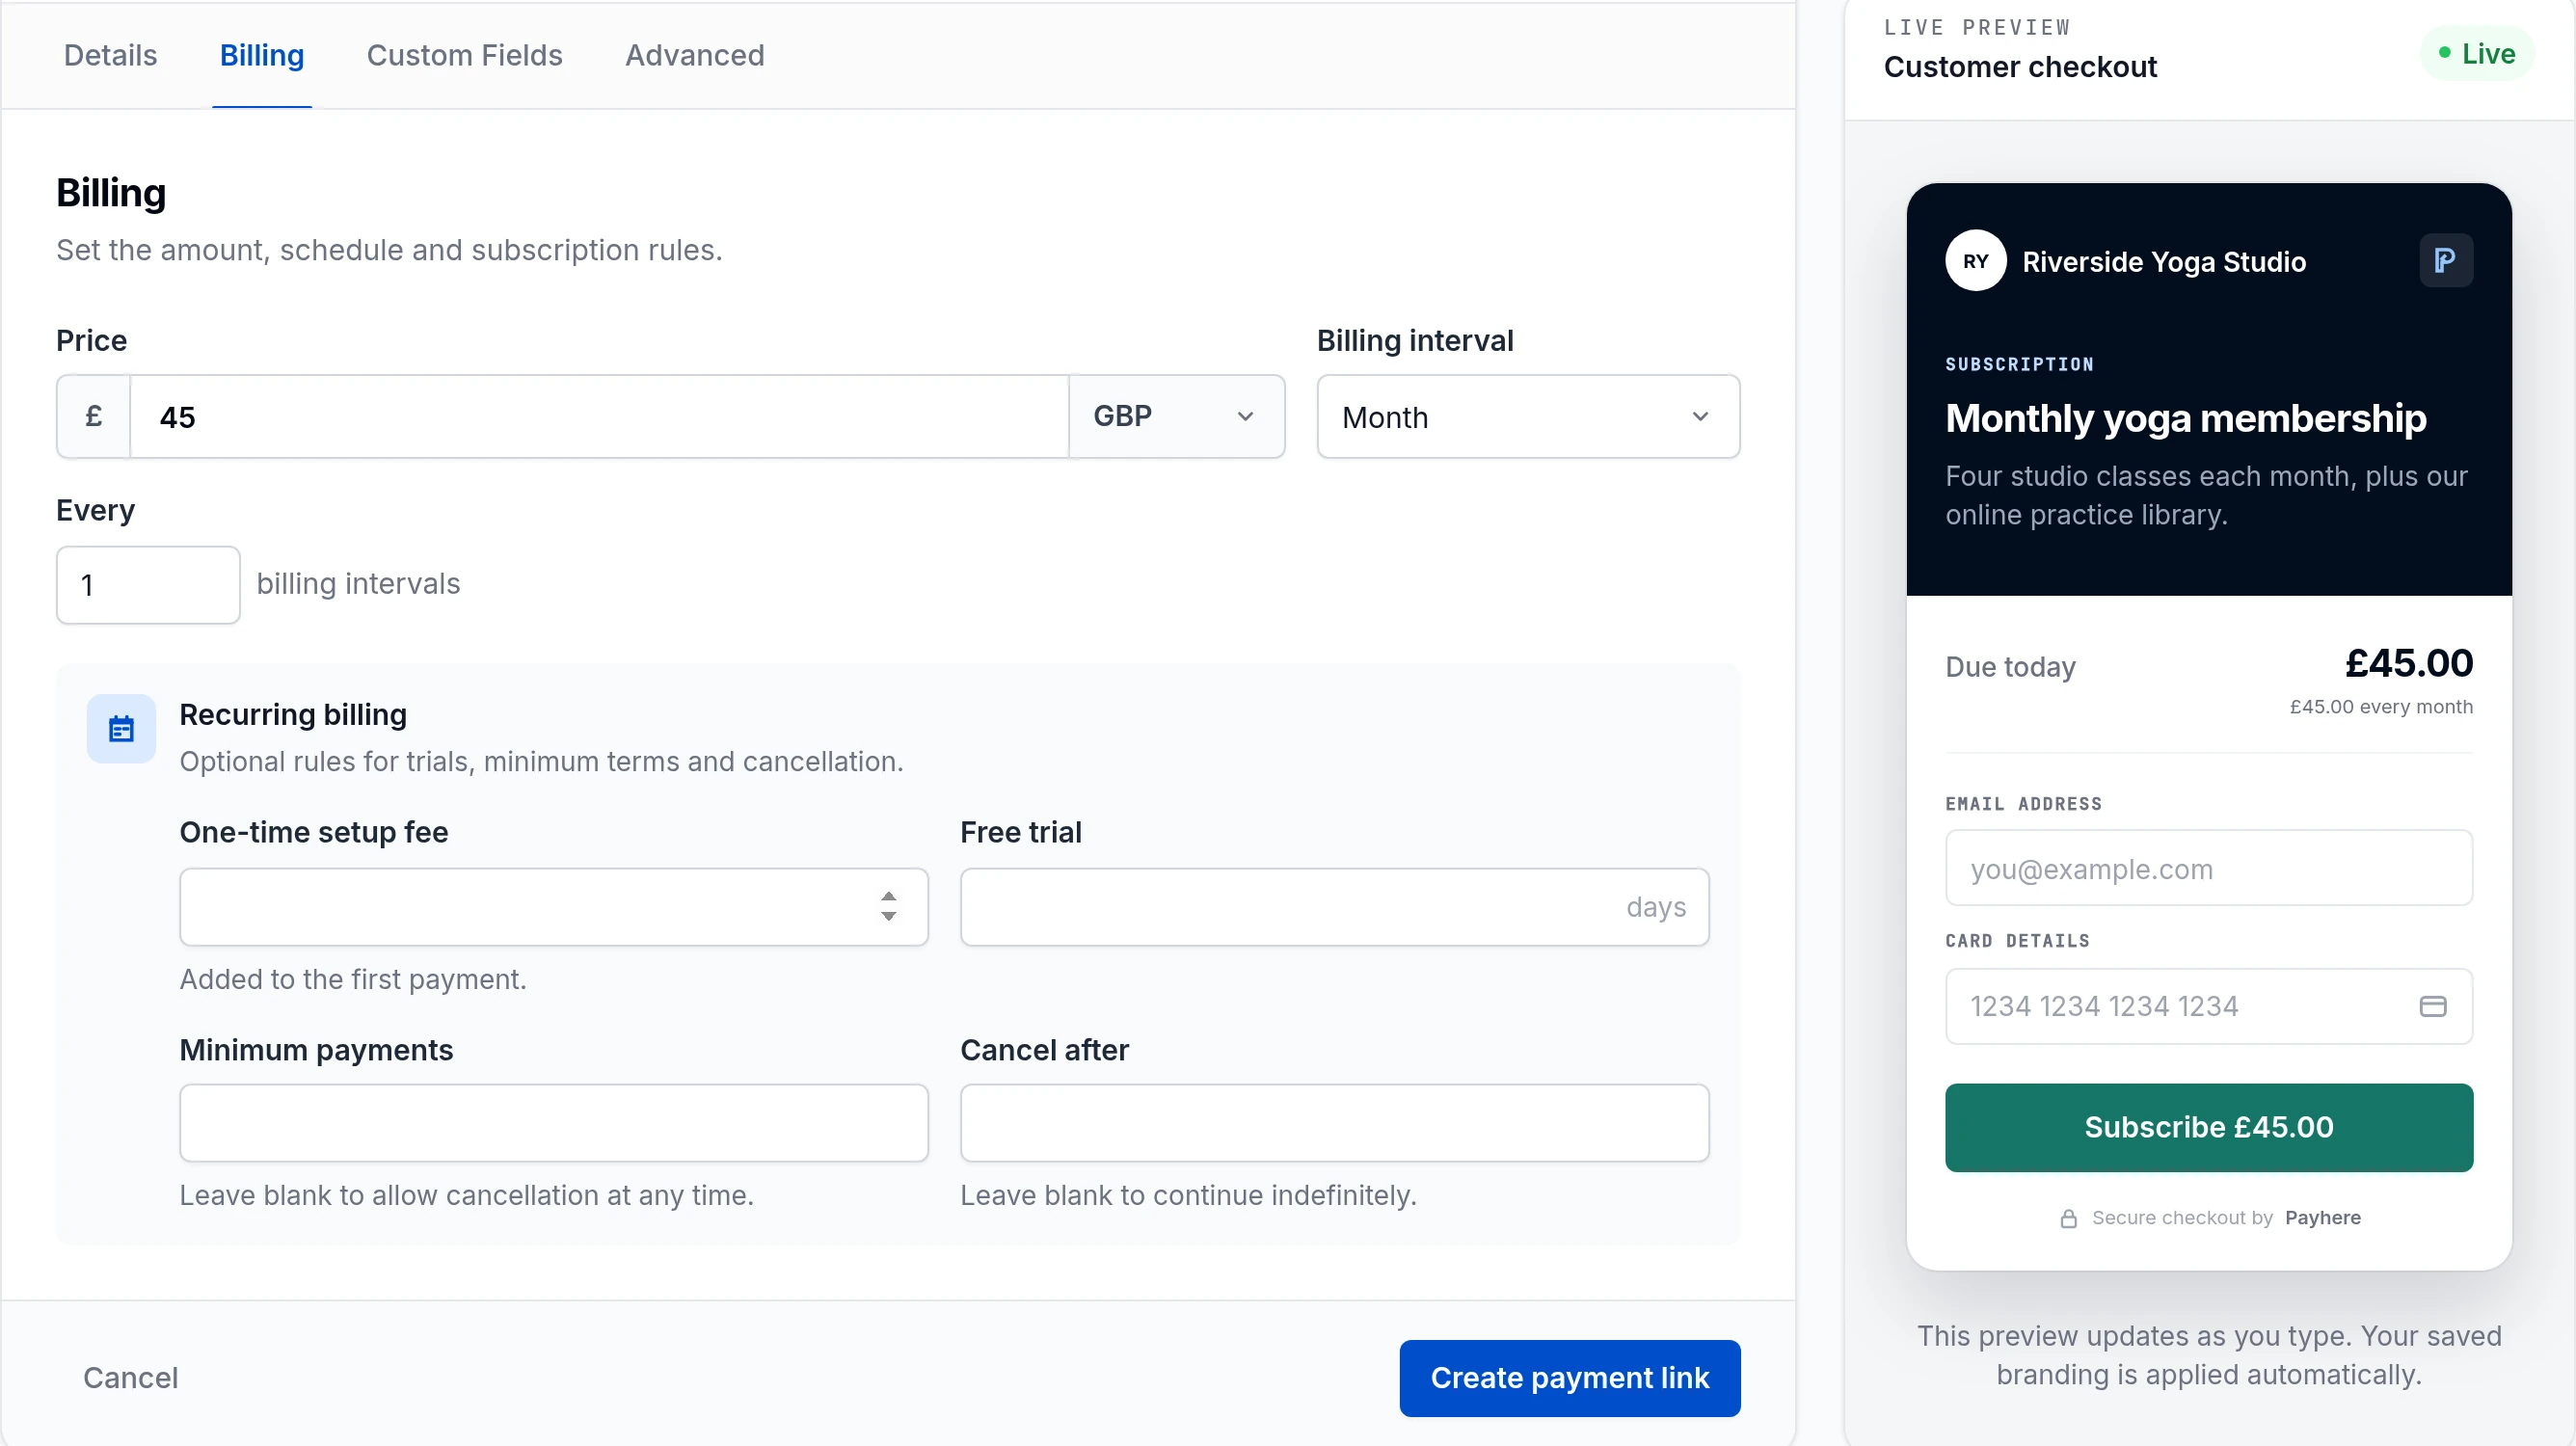
Task: Select the Billing tab
Action: tap(262, 55)
